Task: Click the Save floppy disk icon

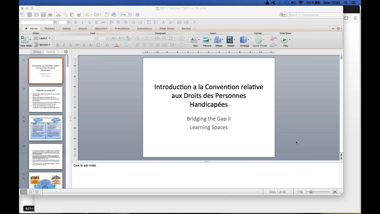Action: tap(43, 15)
